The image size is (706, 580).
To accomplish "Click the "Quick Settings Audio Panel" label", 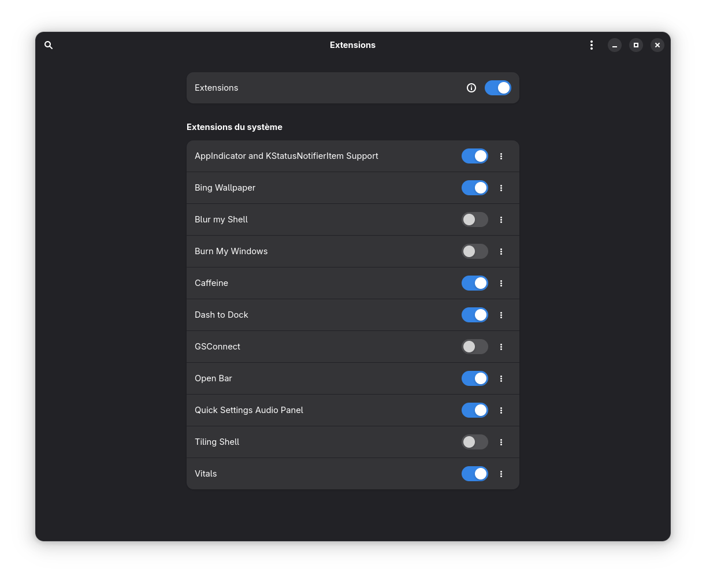I will pyautogui.click(x=249, y=410).
